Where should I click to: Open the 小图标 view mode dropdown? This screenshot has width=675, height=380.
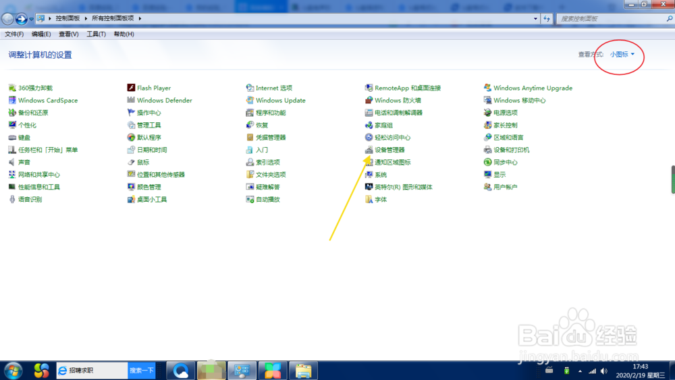622,54
